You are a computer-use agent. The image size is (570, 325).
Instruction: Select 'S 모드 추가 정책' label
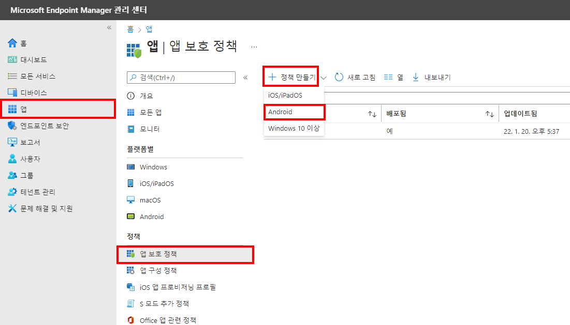(164, 304)
